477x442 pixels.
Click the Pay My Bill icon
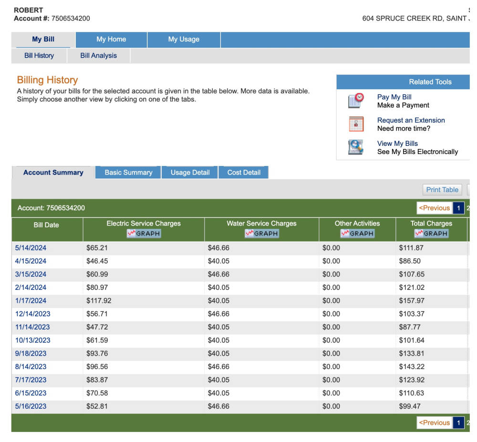click(356, 101)
